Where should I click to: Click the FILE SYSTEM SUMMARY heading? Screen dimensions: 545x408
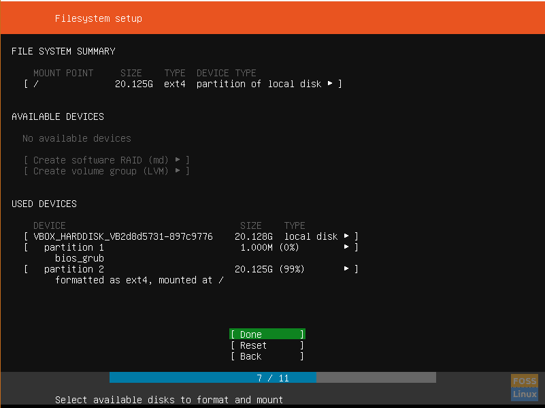[x=63, y=51]
